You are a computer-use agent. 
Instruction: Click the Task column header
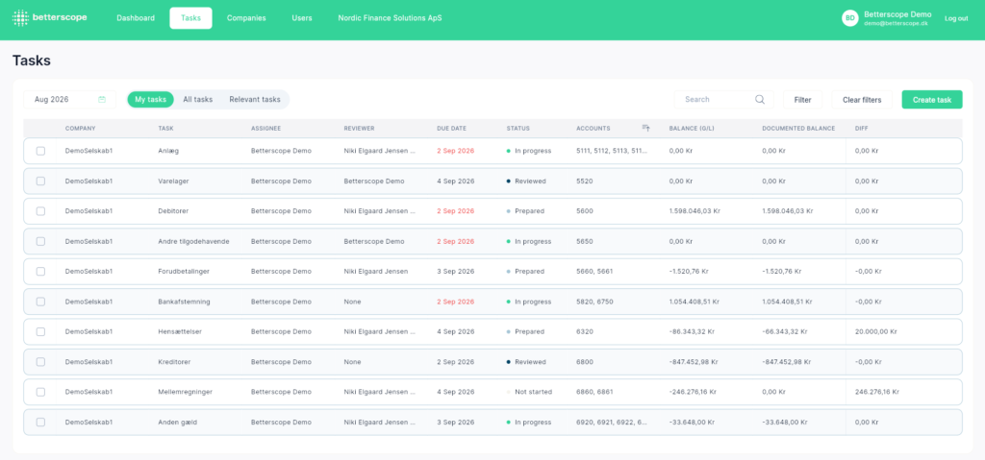165,128
